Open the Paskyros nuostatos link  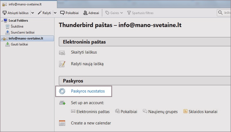coord(88,91)
